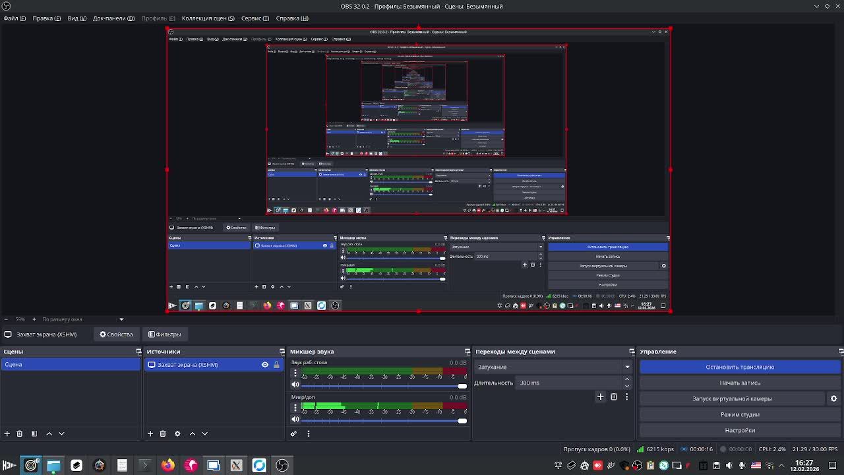
Task: Open source properties gear in Источники panel
Action: [x=177, y=433]
